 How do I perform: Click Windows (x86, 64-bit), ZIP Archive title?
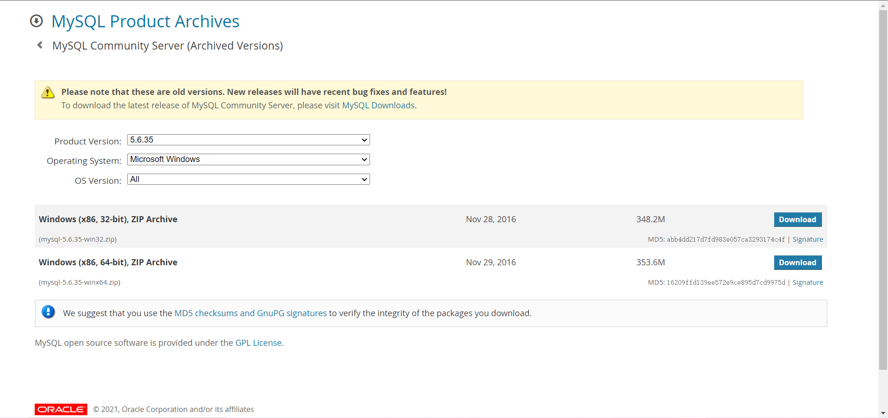[108, 262]
